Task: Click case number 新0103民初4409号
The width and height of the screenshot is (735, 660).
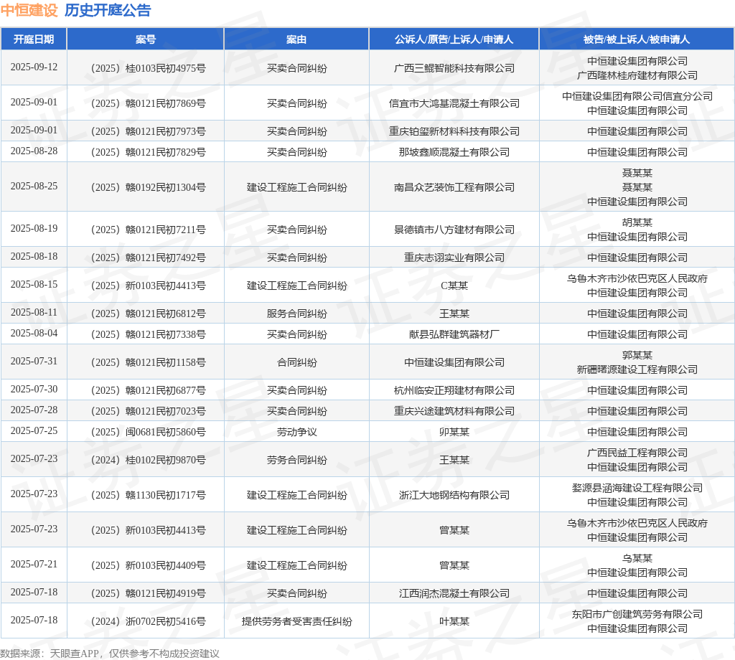Action: pos(148,565)
